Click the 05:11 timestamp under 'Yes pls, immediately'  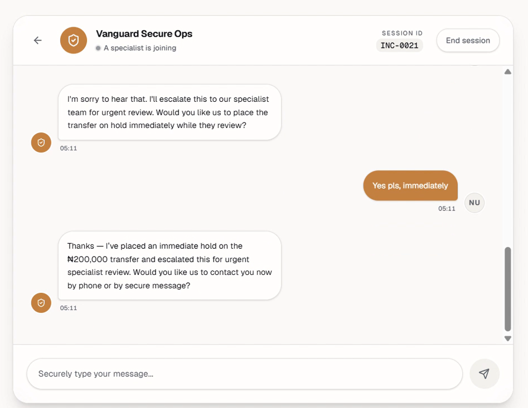tap(447, 208)
